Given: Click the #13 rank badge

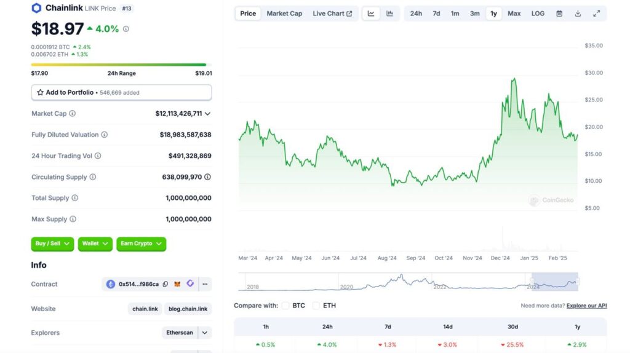Looking at the screenshot, I should pyautogui.click(x=127, y=9).
